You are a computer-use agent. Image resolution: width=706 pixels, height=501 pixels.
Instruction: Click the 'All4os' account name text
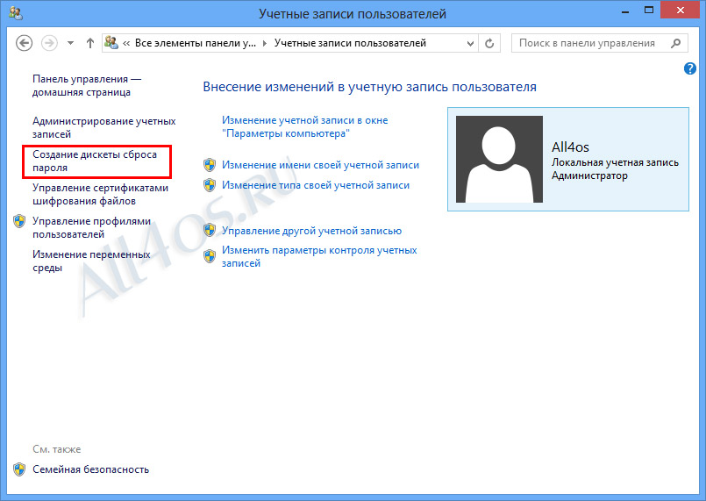570,147
